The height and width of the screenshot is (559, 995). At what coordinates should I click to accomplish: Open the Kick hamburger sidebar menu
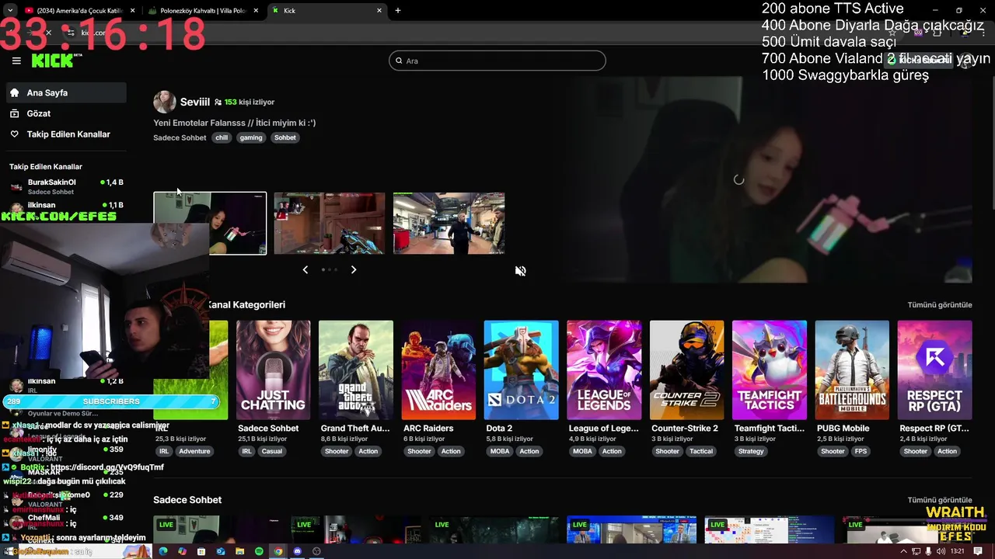click(x=16, y=61)
